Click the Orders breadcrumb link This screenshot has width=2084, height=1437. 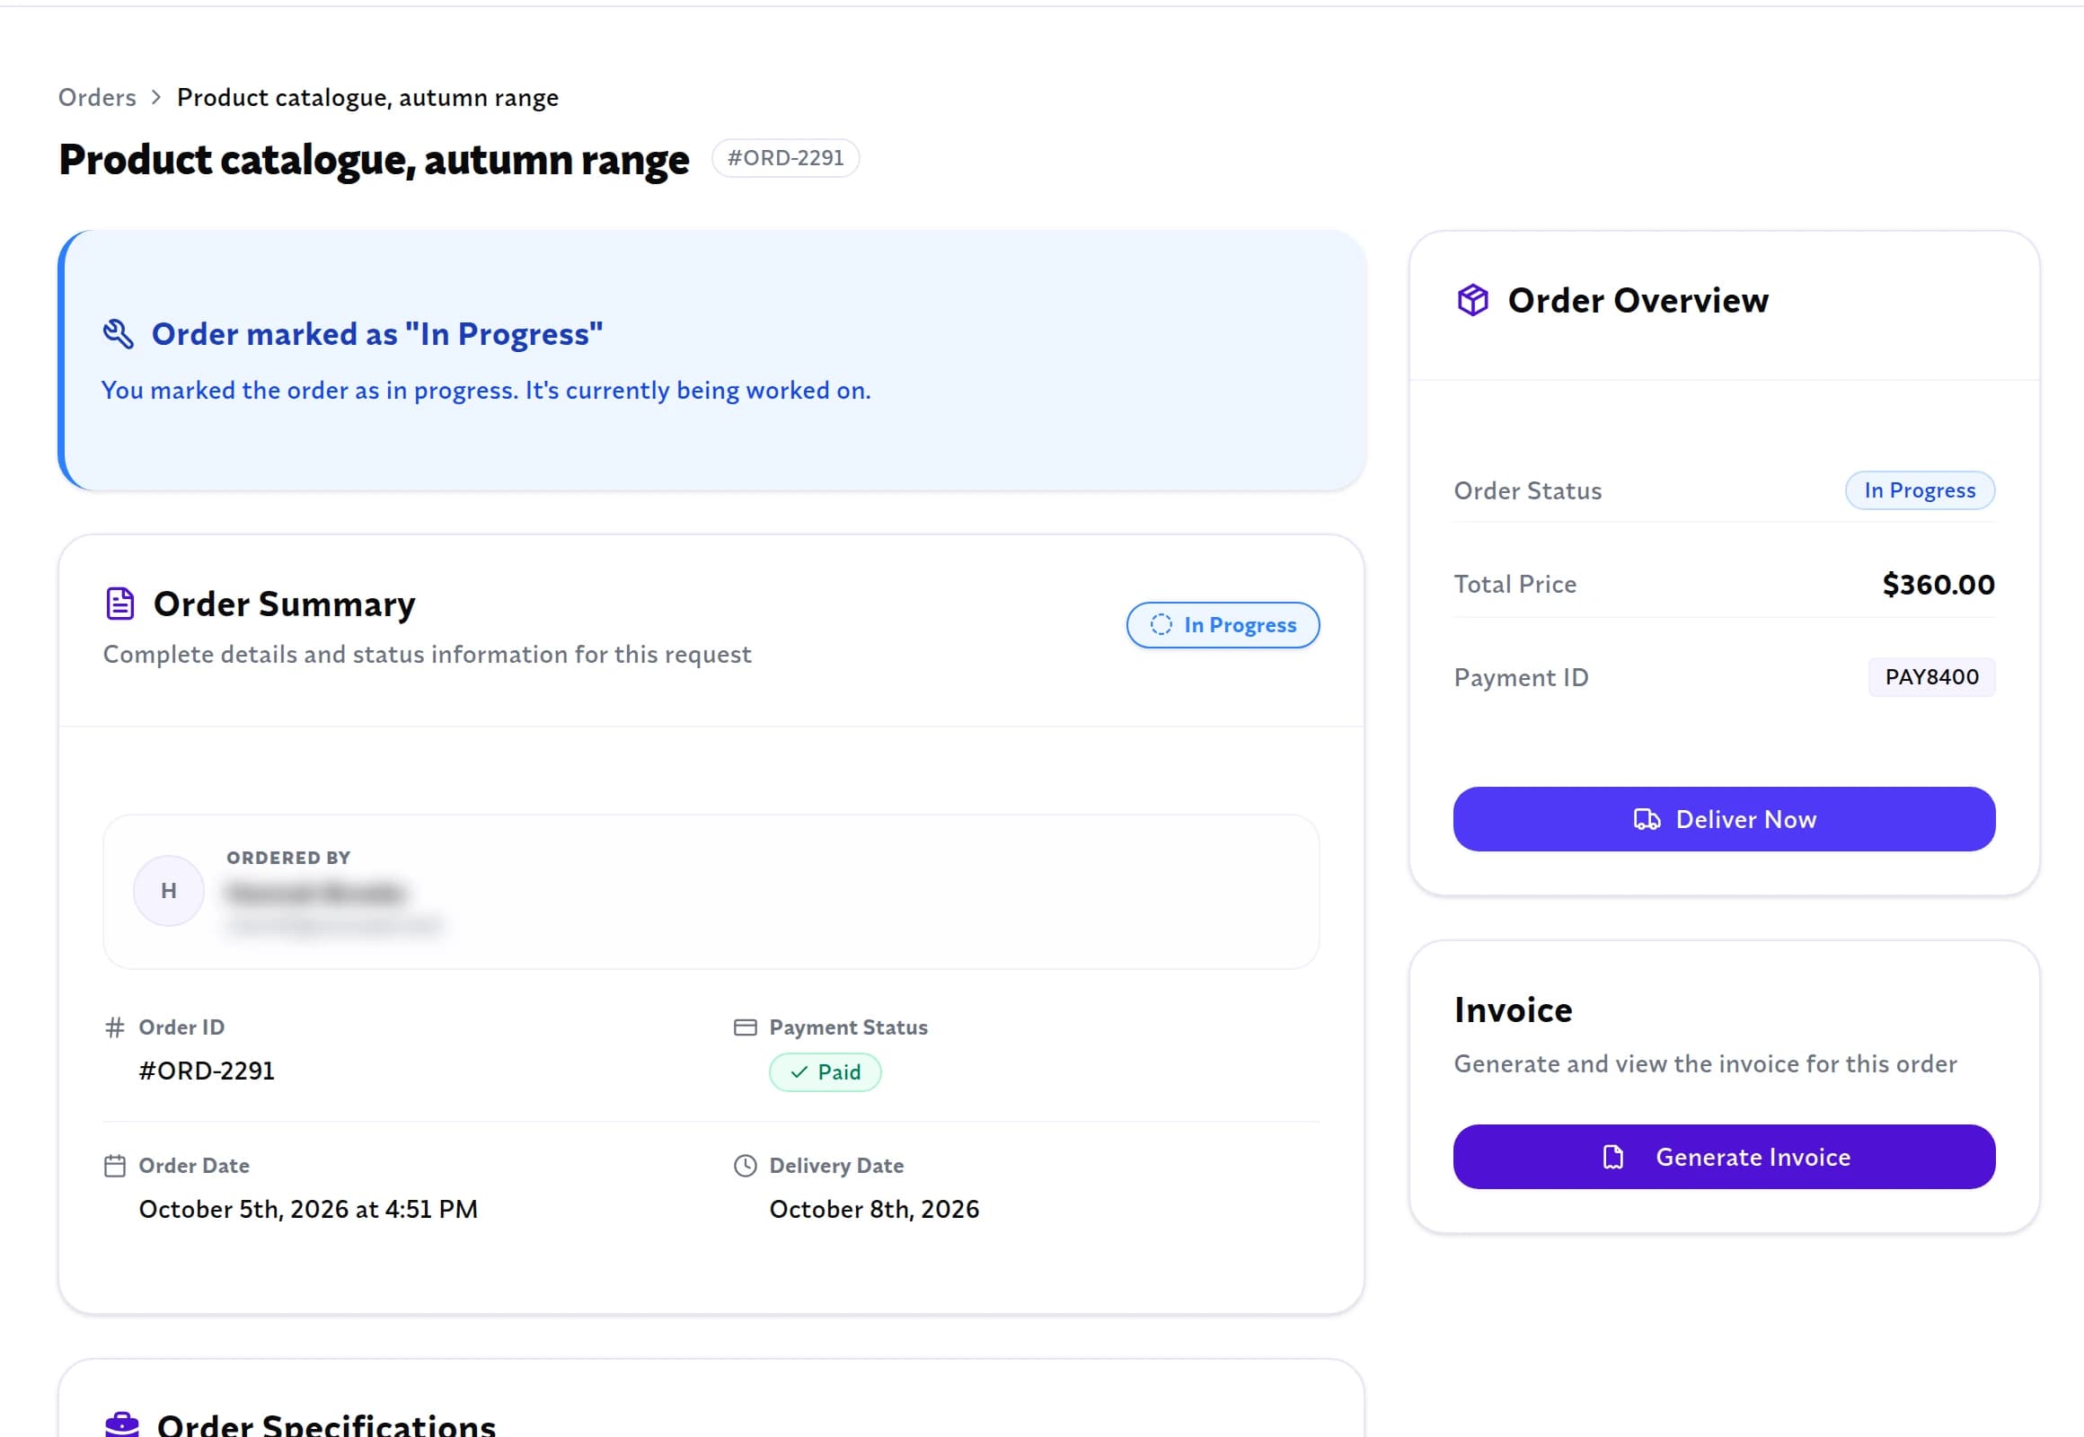(x=97, y=97)
